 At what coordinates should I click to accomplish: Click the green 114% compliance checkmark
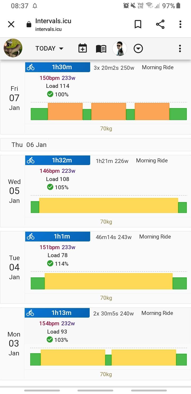(50, 264)
